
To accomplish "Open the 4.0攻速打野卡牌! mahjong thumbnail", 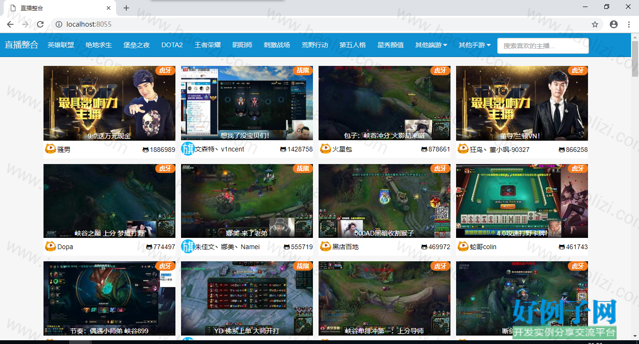I will click(522, 201).
